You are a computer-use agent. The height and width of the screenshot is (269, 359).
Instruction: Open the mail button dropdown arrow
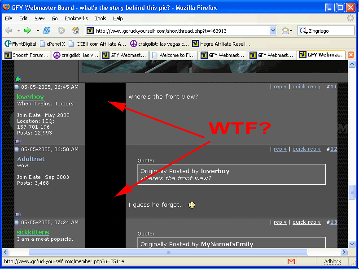(x=291, y=30)
